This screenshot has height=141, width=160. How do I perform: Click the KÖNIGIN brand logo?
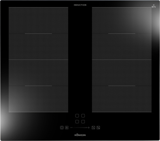point(80,135)
